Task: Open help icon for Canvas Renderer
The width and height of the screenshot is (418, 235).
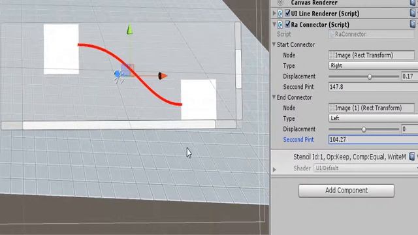Action: (413, 3)
